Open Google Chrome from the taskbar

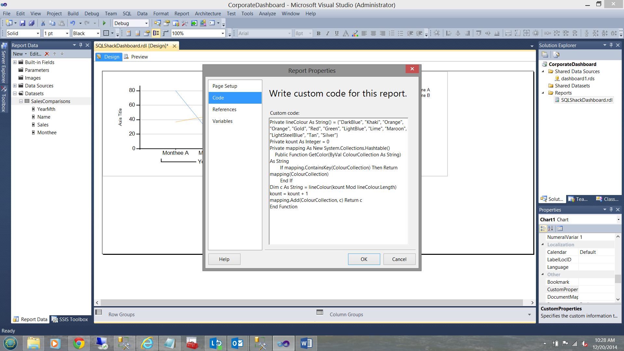click(x=79, y=343)
